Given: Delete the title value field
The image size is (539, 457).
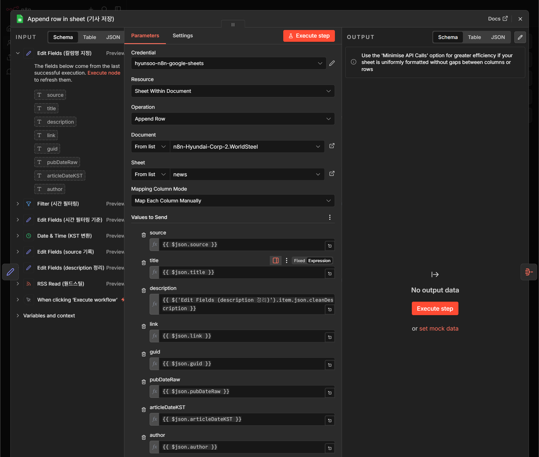Looking at the screenshot, I should click(144, 263).
